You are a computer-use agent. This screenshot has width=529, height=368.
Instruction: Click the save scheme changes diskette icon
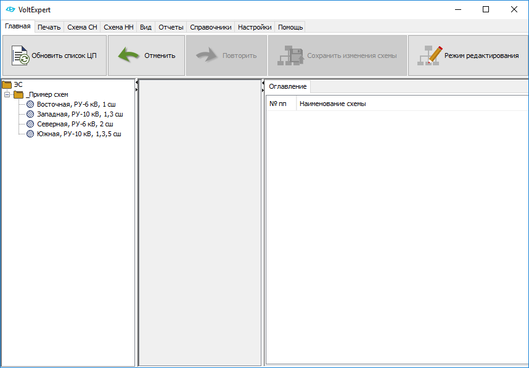point(291,55)
